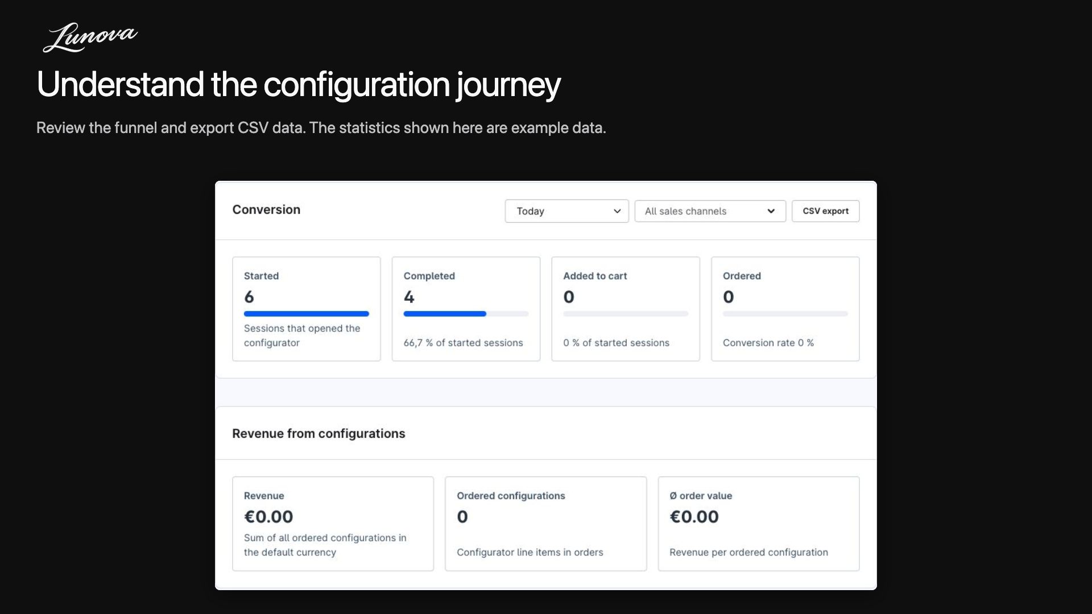The height and width of the screenshot is (614, 1092).
Task: Click the Added to cart label
Action: click(595, 276)
